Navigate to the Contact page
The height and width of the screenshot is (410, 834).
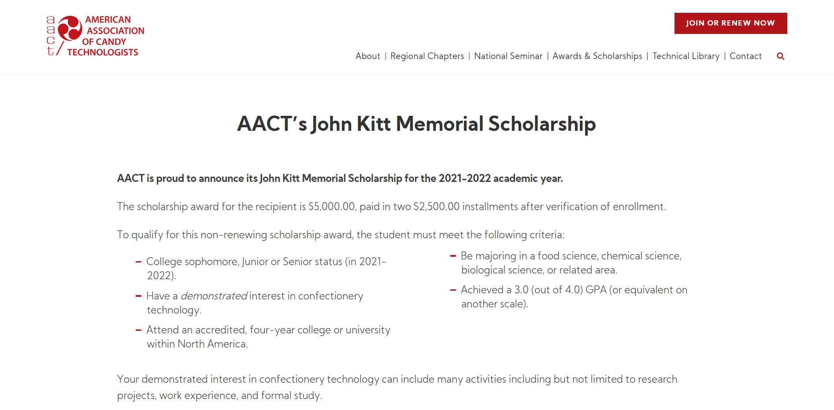745,56
